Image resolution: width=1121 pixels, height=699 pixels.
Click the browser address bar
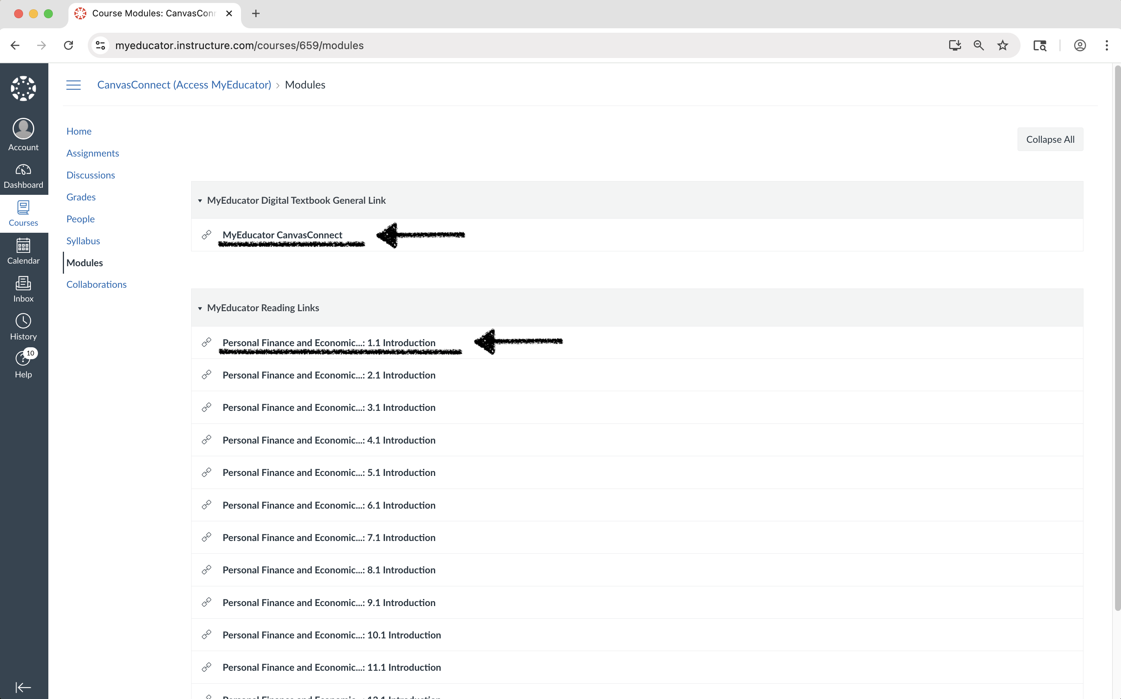[x=509, y=45]
